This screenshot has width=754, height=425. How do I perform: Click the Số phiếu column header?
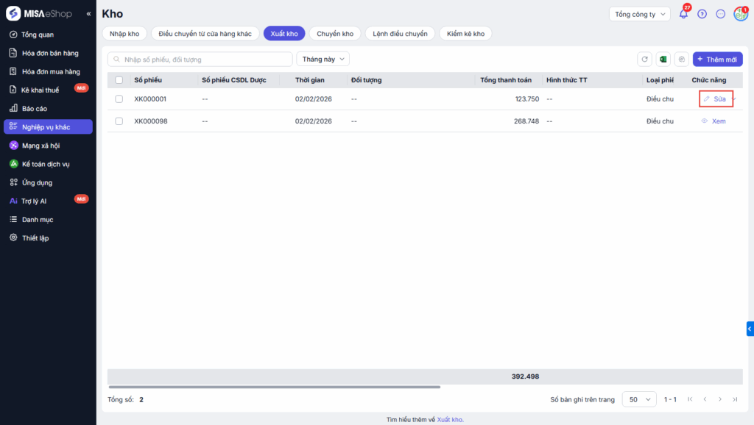tap(148, 80)
